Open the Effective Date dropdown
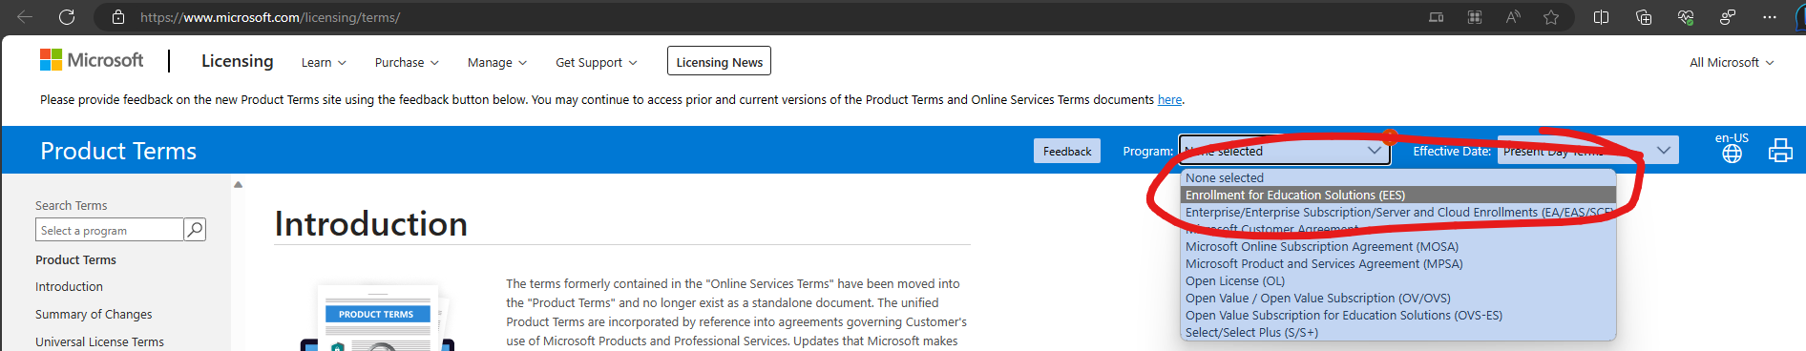1806x351 pixels. coord(1588,151)
